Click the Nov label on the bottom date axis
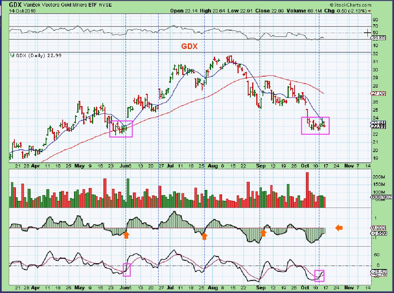Screen dimensions: 394x293 pos(349,287)
